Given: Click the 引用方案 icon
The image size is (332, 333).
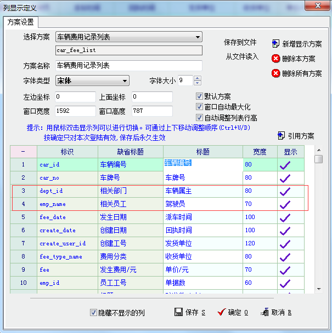Looking at the screenshot, I should point(282,135).
